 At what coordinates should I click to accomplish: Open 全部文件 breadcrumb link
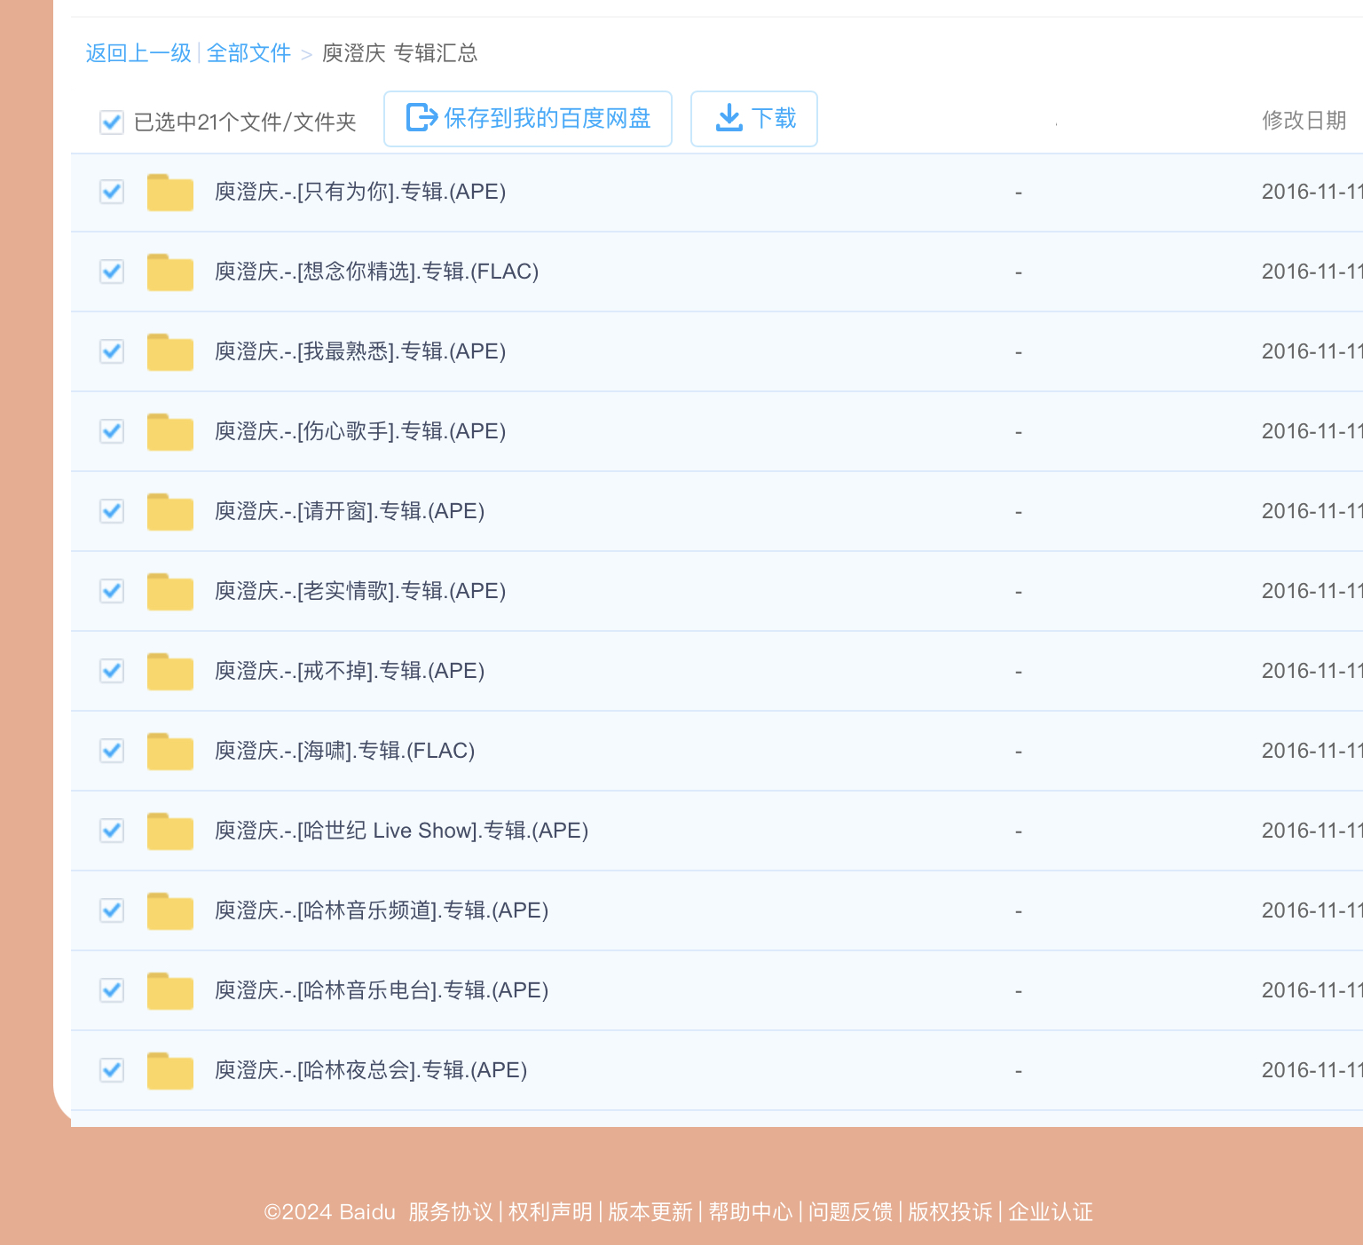coord(248,53)
